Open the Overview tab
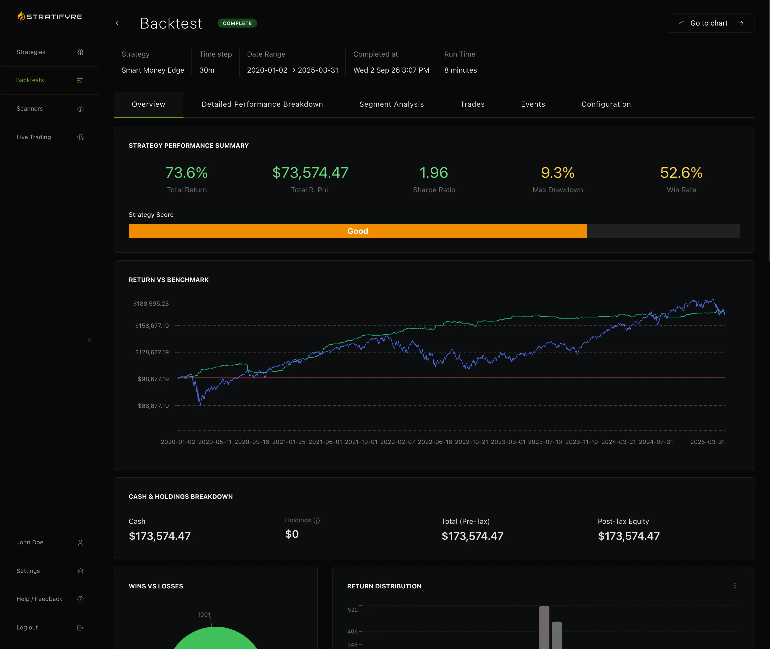The image size is (770, 649). (148, 104)
